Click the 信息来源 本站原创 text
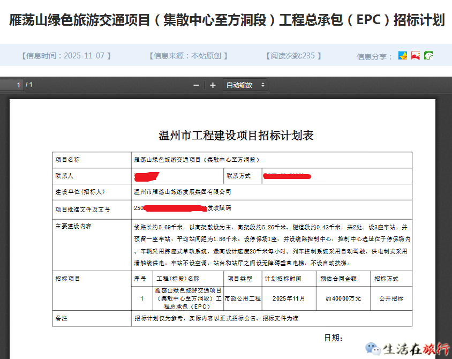Viewport: 452px width, 359px height. coord(189,56)
